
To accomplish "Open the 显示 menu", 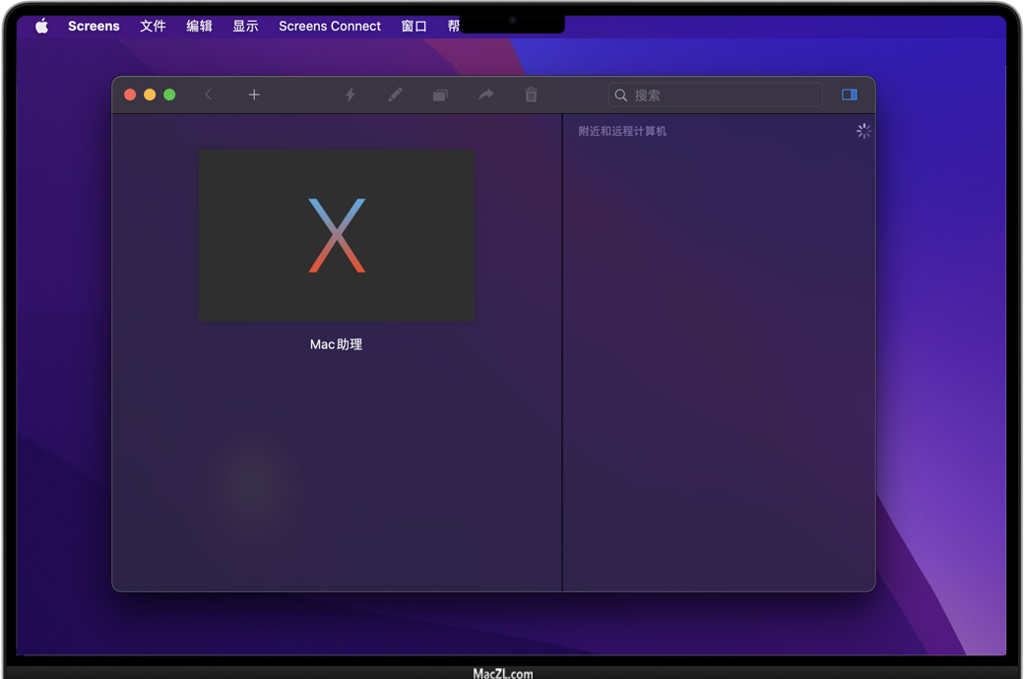I will tap(245, 27).
